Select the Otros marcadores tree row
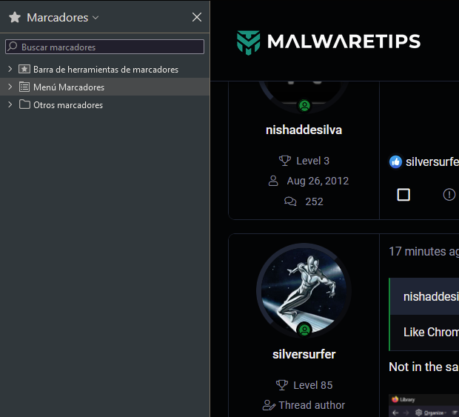The width and height of the screenshot is (459, 417). (x=105, y=105)
